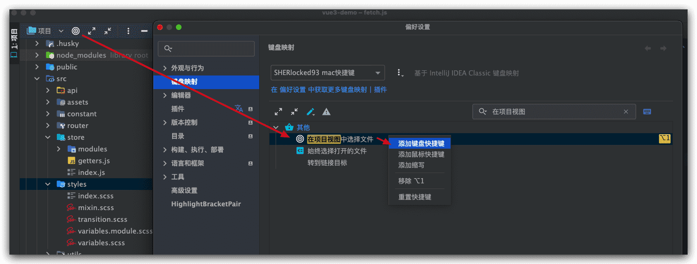Open keymap actions menu (three dots with arrow)

400,73
